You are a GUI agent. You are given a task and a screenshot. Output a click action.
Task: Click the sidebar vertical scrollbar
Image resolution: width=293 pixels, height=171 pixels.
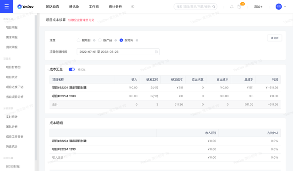(36, 88)
